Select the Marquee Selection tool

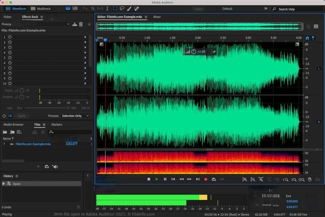(115, 9)
